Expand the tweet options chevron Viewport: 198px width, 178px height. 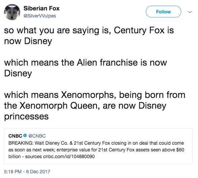pyautogui.click(x=190, y=12)
